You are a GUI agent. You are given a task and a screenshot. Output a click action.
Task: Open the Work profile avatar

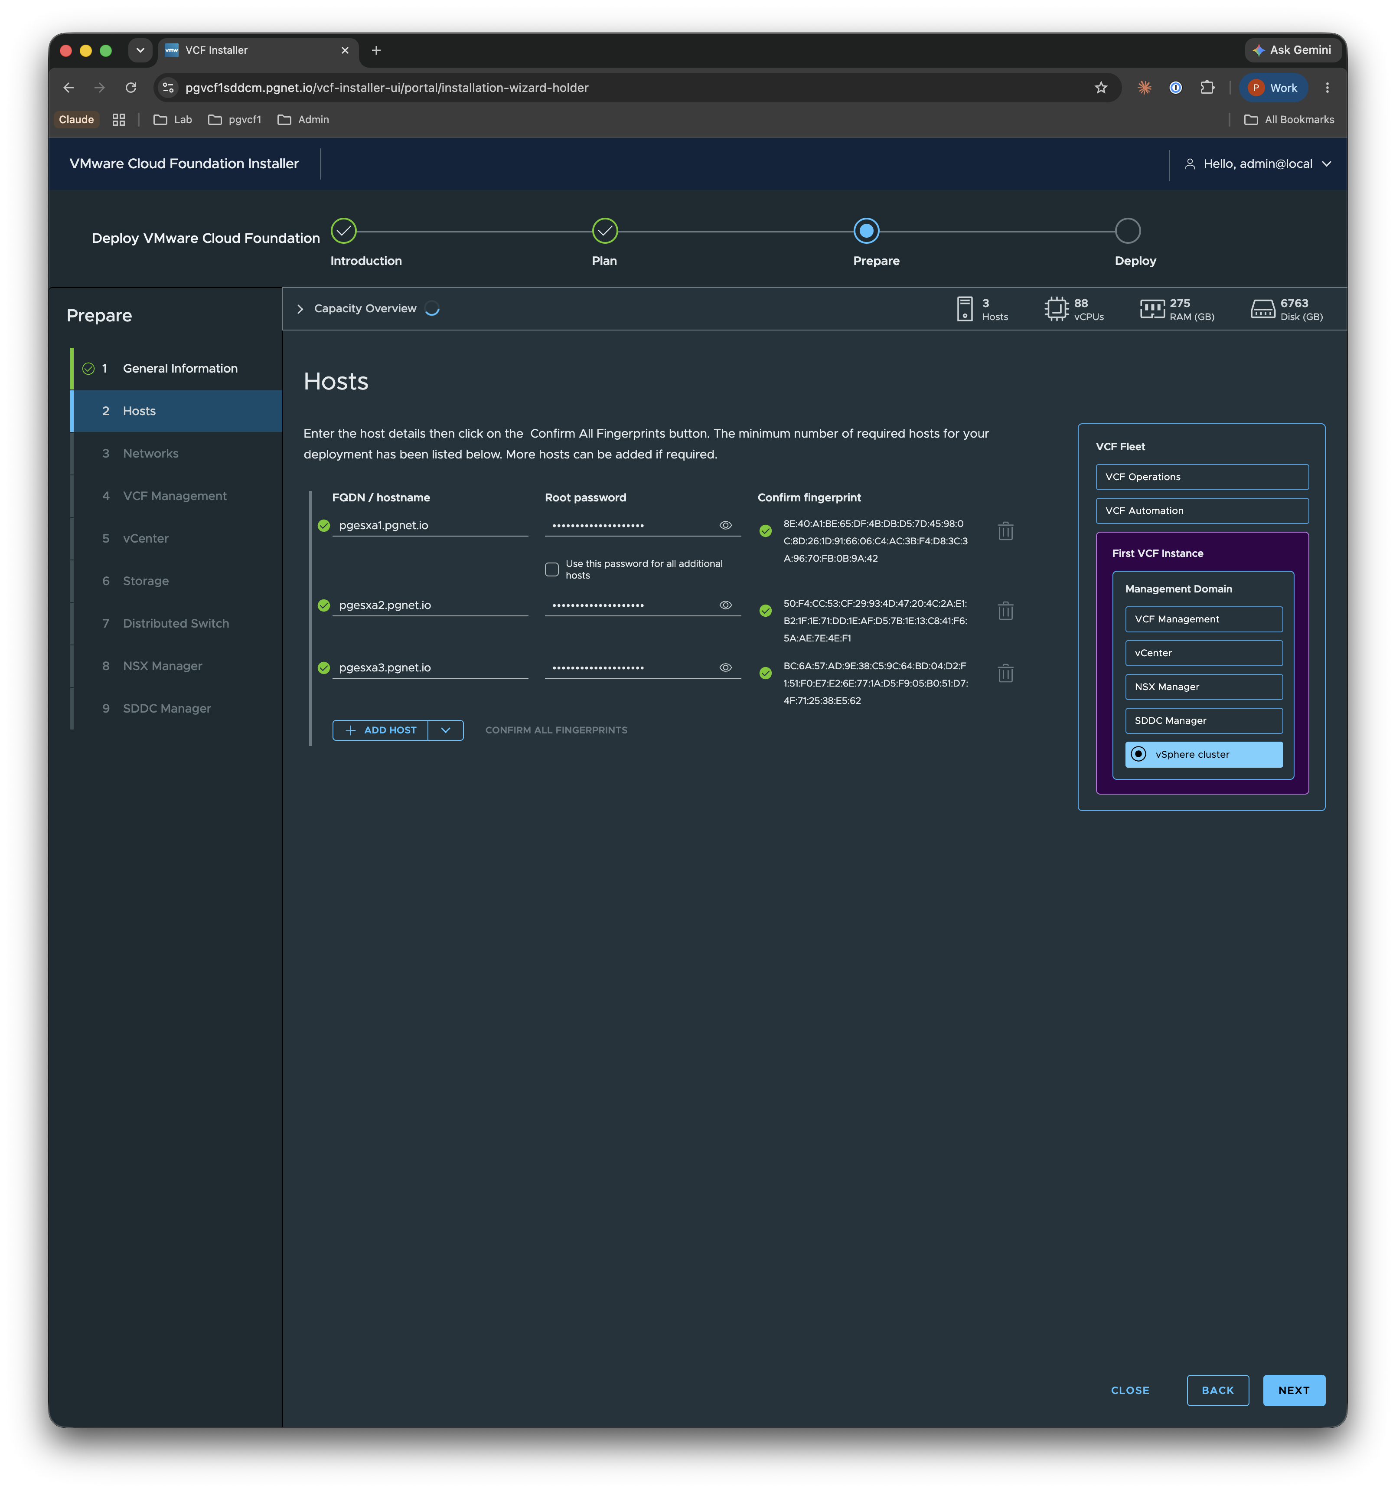[x=1272, y=88]
